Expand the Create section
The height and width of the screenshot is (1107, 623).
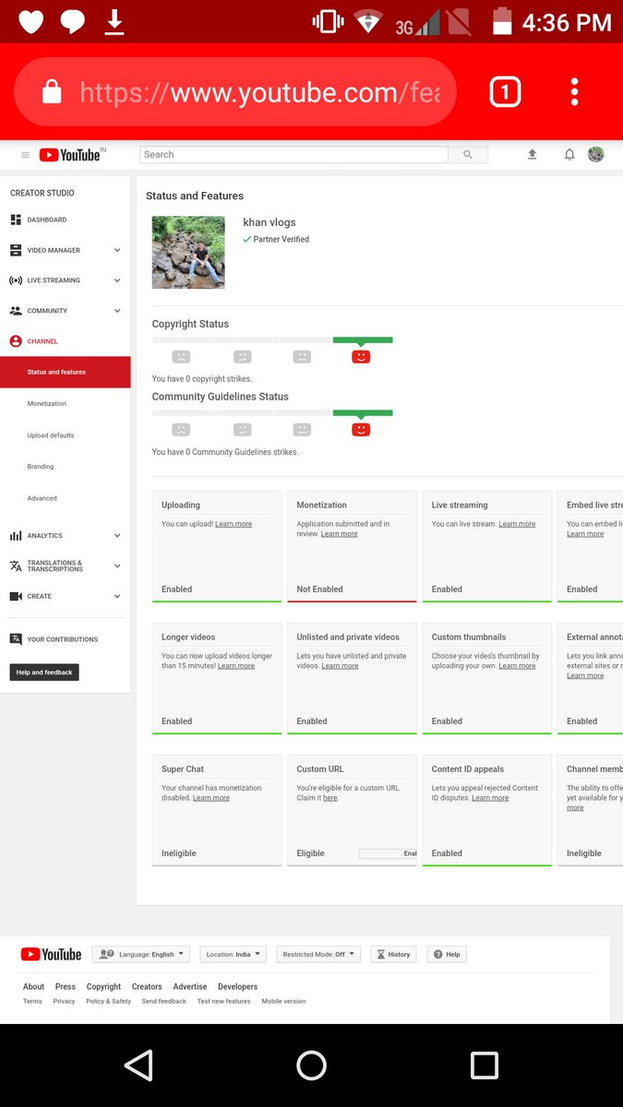[x=117, y=597]
